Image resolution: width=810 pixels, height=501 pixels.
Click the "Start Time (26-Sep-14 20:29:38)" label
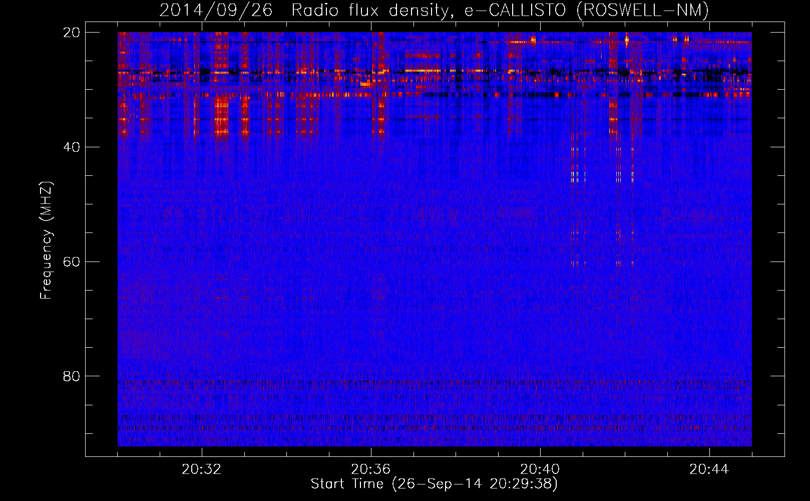point(434,484)
